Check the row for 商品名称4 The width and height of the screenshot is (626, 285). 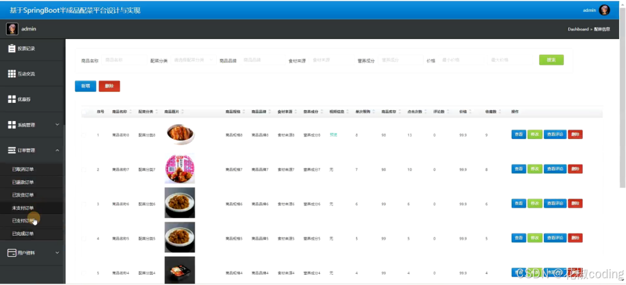[x=84, y=273]
